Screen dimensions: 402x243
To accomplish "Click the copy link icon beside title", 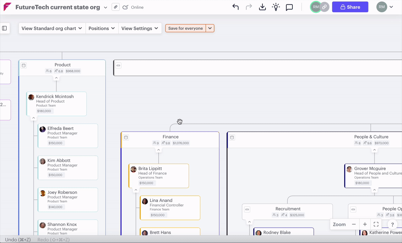I will (116, 7).
